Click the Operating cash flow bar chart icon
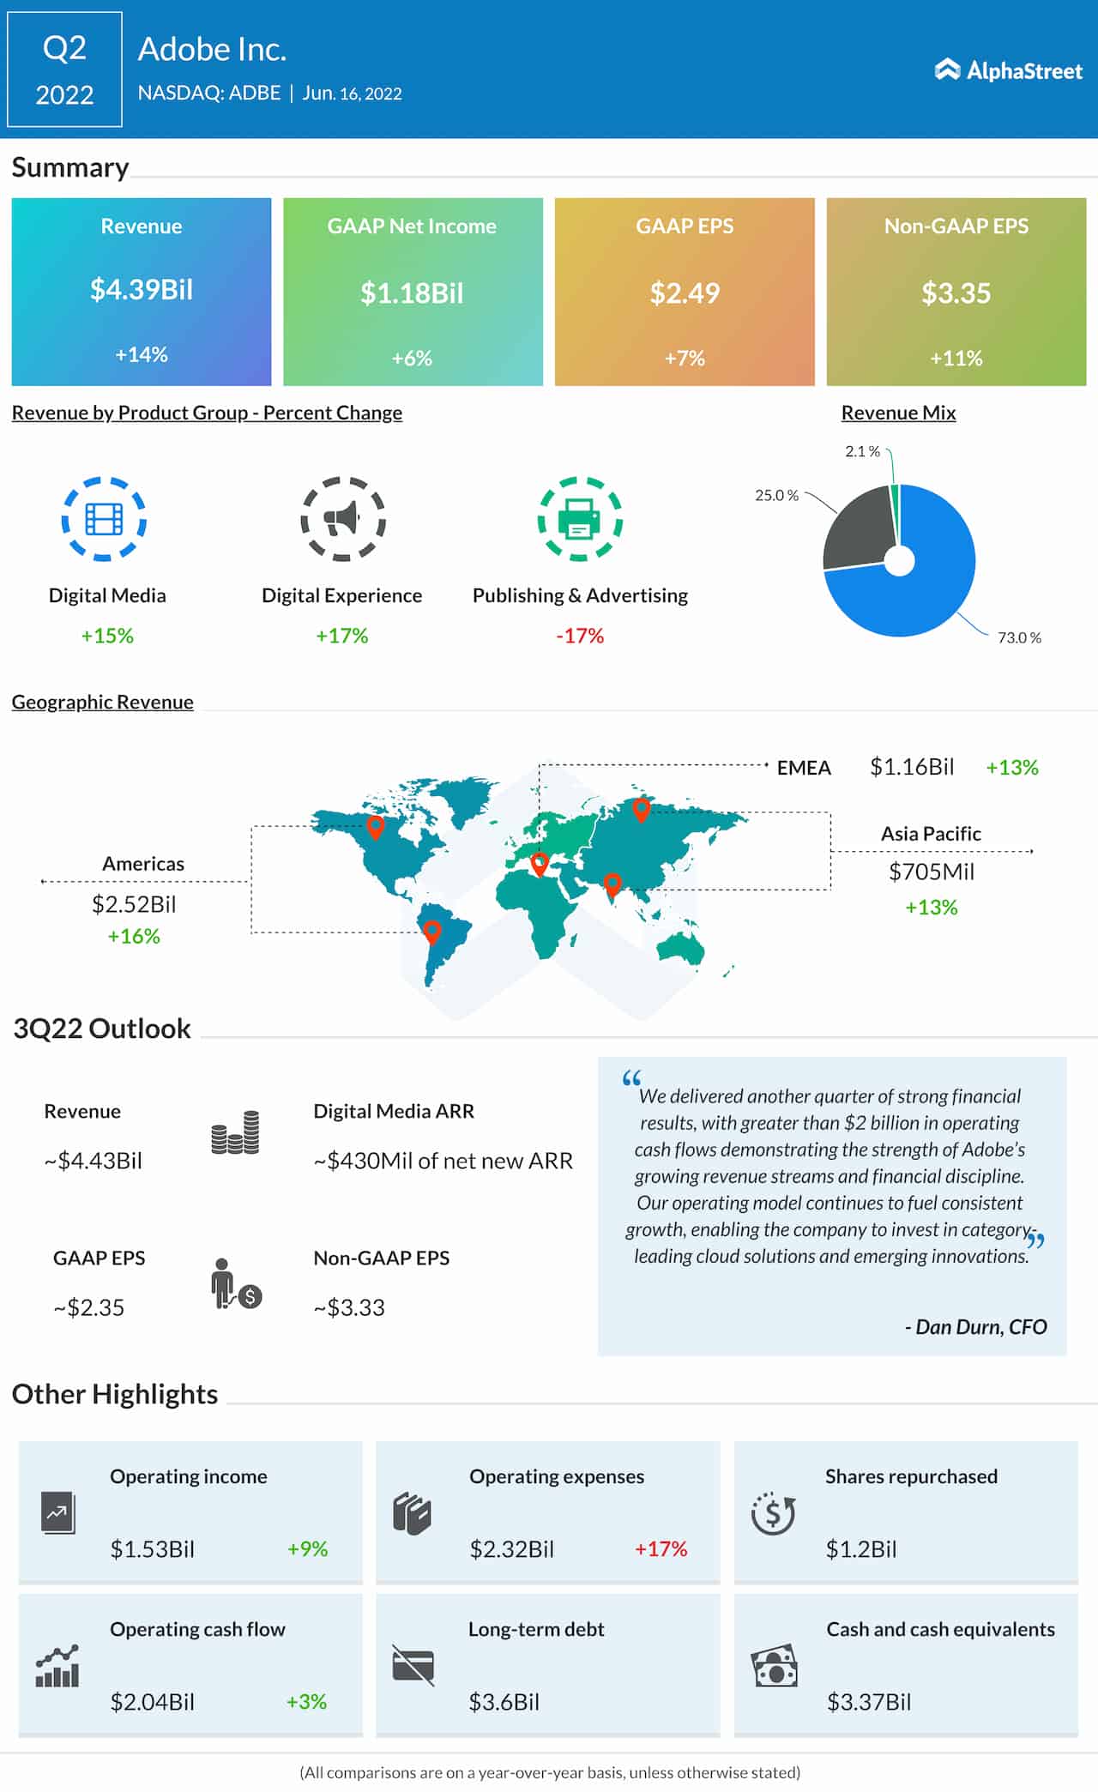The width and height of the screenshot is (1098, 1792). pyautogui.click(x=57, y=1666)
